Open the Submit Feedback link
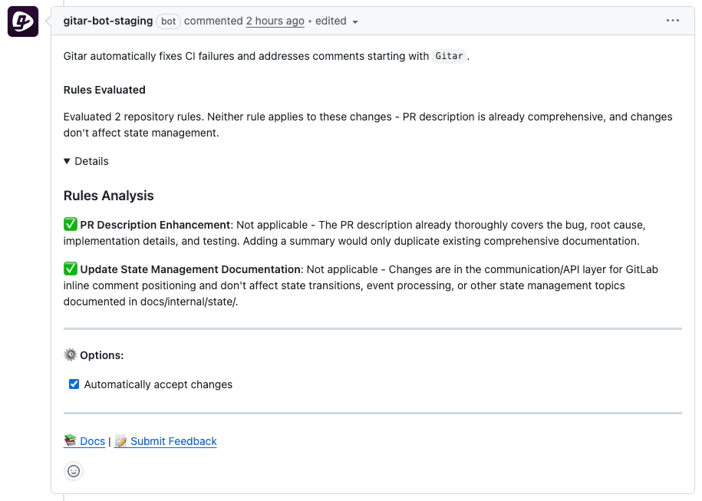 [x=173, y=441]
